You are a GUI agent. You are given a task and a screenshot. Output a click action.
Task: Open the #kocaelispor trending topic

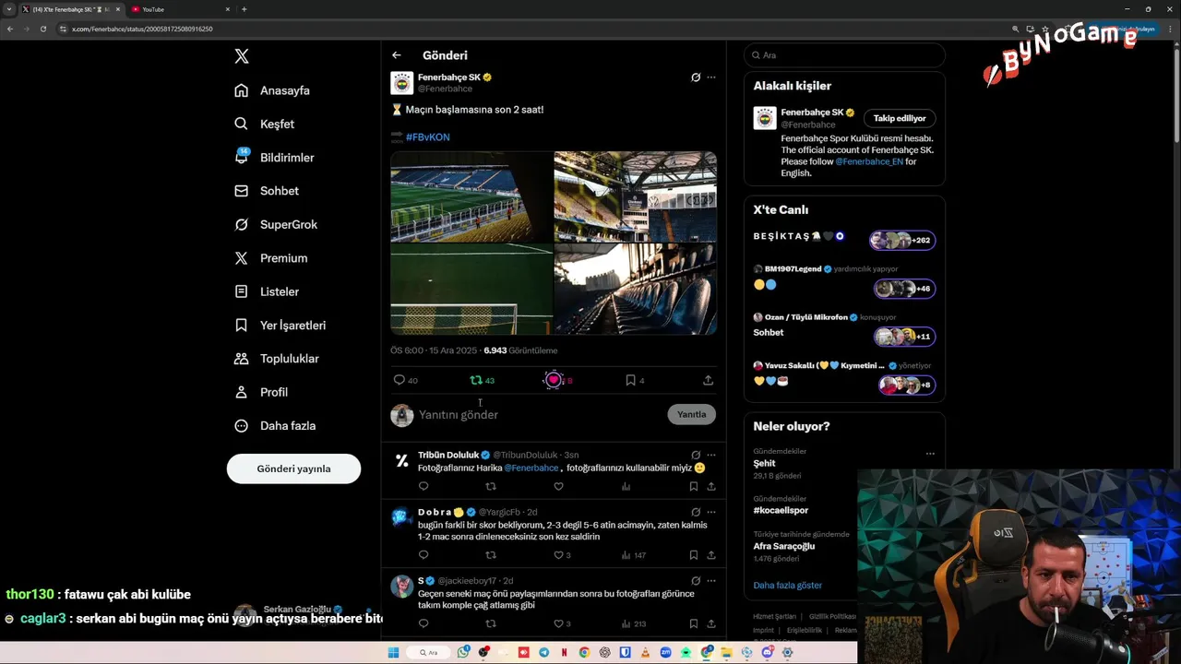(x=781, y=510)
